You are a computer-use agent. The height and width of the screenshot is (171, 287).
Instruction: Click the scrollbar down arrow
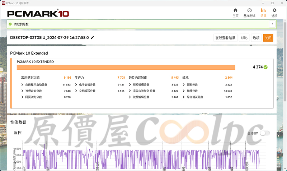[x=285, y=169]
